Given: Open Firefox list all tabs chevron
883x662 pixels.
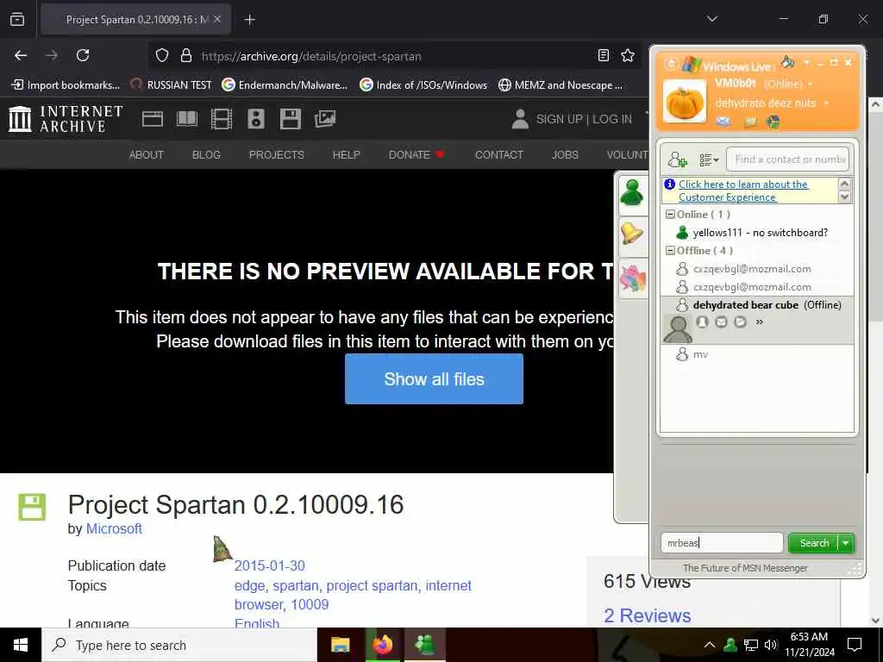Looking at the screenshot, I should click(x=711, y=19).
